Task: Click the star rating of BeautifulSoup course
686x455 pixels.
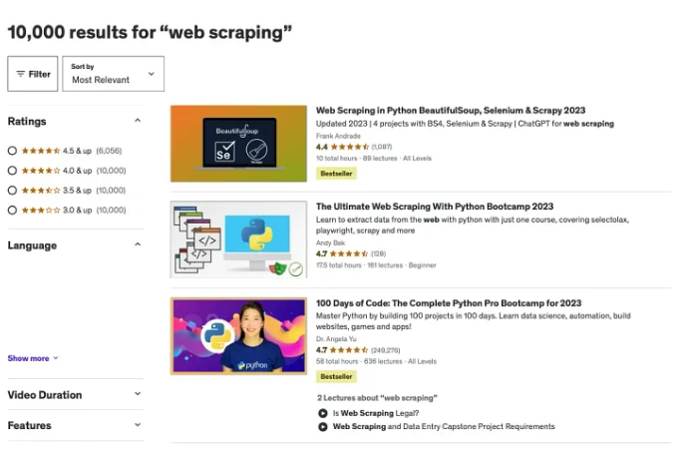Action: coord(348,147)
